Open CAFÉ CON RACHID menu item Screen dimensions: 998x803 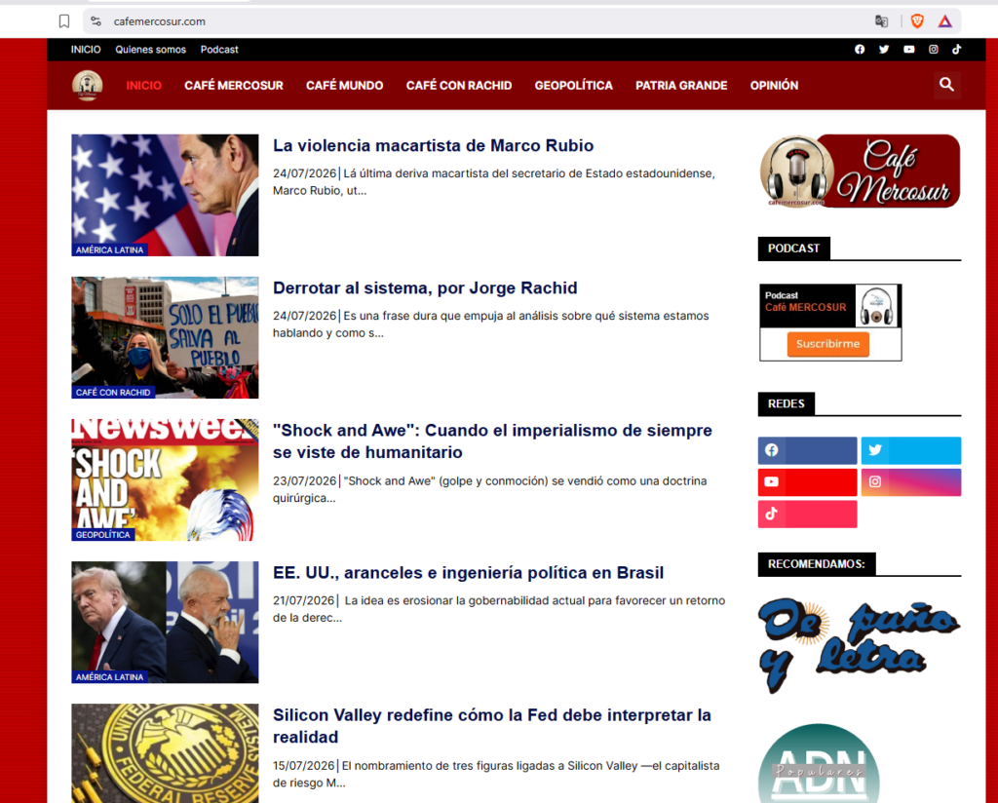tap(459, 85)
